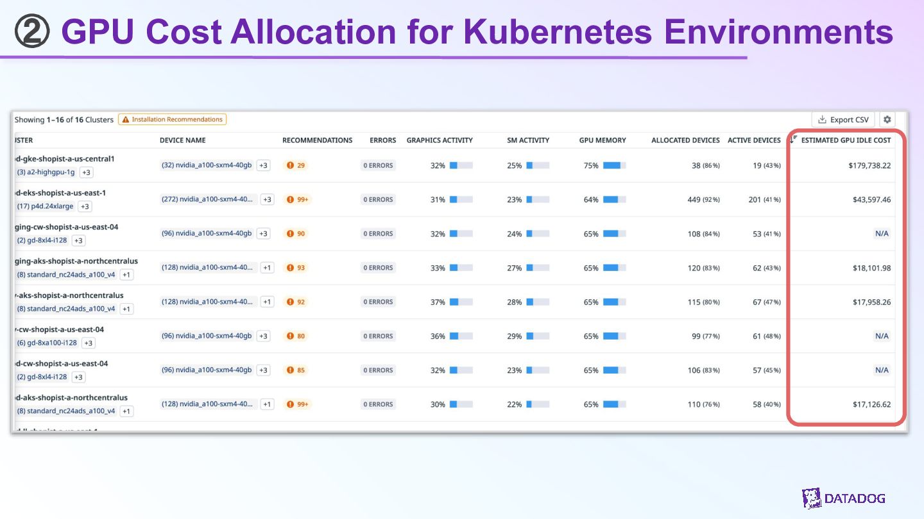Screen dimensions: 924x519
Task: Select the 'Showing 1–16 of 16 Clusters' text
Action: (64, 120)
